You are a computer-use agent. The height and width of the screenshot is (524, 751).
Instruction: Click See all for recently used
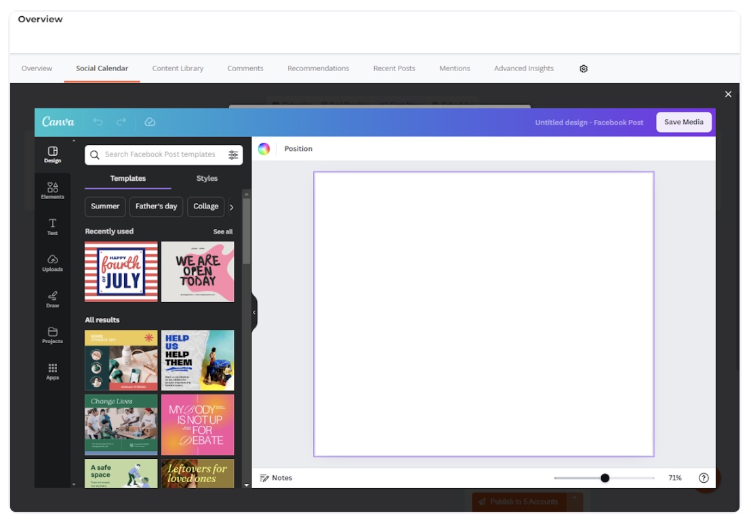(x=223, y=232)
